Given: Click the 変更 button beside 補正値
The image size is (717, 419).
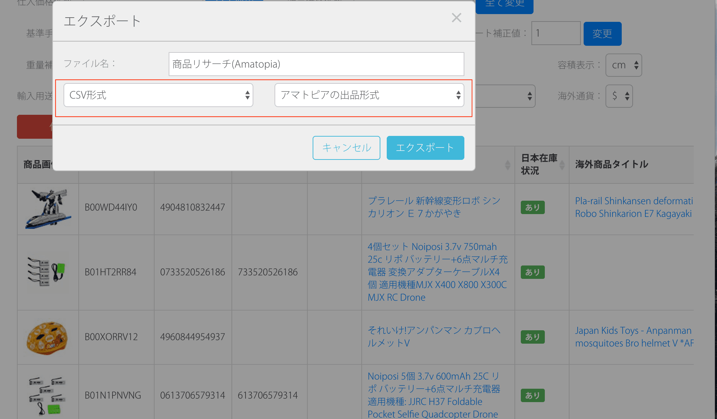Looking at the screenshot, I should point(602,34).
